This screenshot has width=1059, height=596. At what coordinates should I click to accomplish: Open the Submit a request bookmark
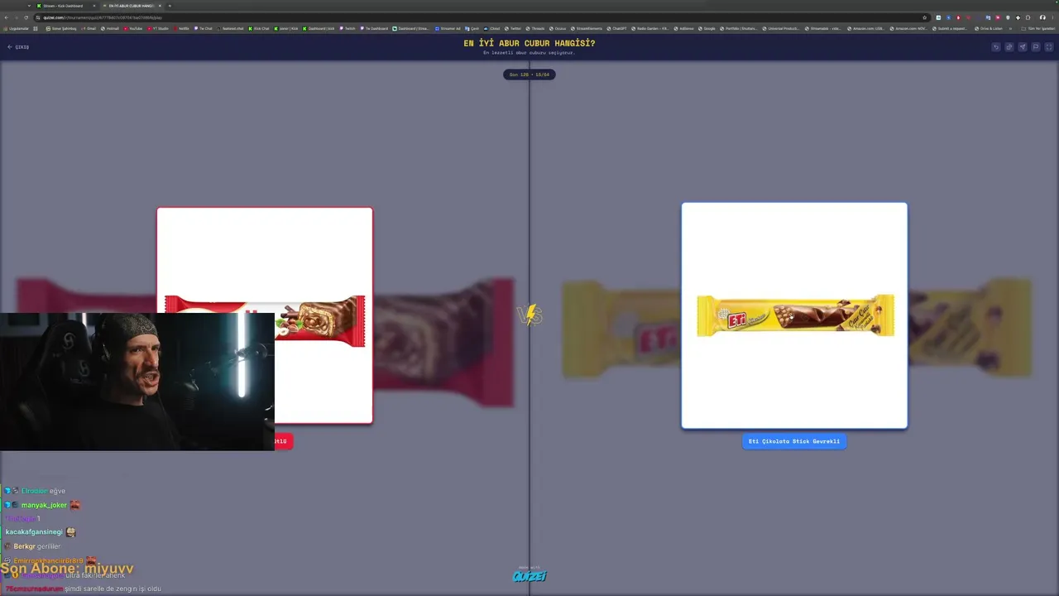(951, 28)
